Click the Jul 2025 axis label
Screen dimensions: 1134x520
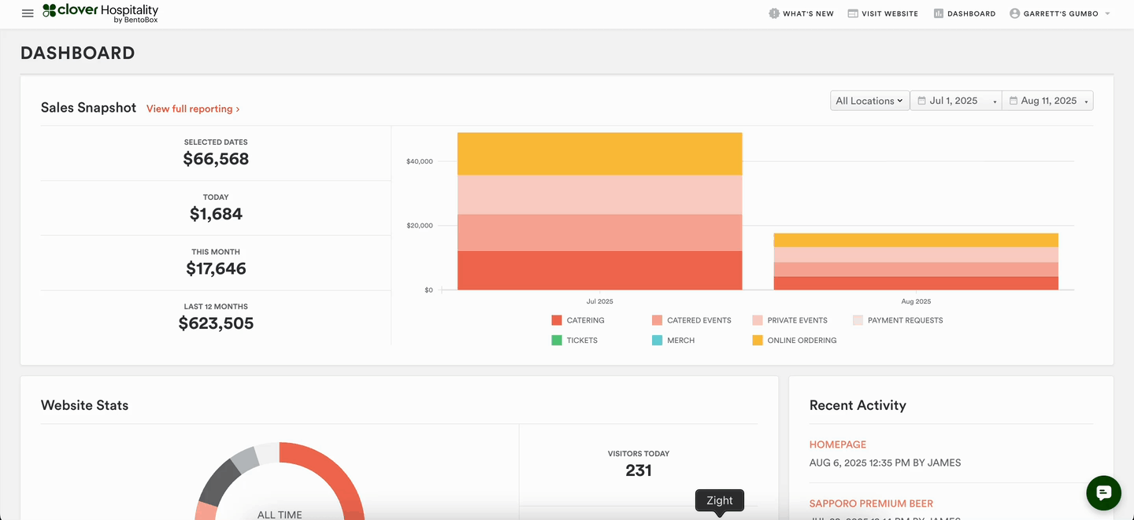click(599, 301)
